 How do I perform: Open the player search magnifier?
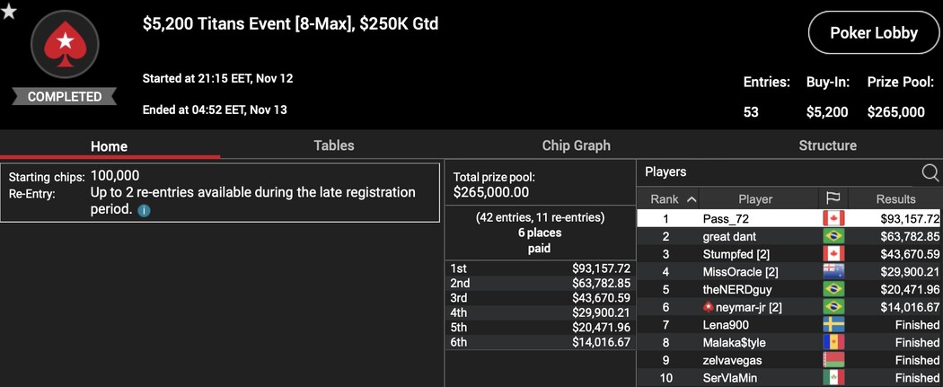click(x=930, y=173)
